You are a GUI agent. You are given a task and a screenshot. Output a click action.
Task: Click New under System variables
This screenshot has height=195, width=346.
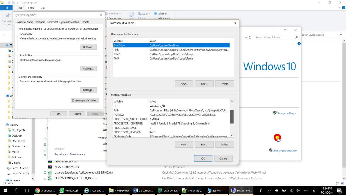coord(184,144)
